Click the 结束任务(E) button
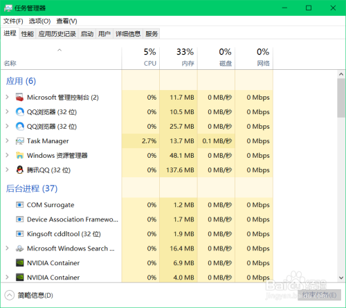Viewport: 346px width, 308px height. [x=319, y=295]
